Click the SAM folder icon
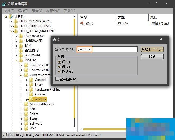Screen dimensions: 175x140 click(21, 46)
